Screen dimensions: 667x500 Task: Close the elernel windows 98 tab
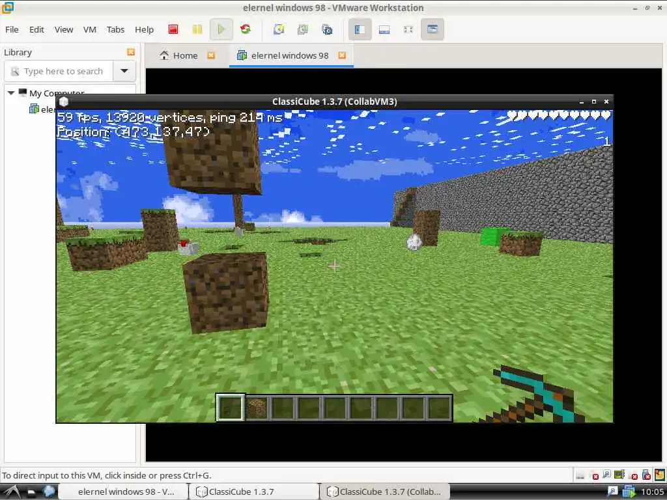[x=342, y=55]
